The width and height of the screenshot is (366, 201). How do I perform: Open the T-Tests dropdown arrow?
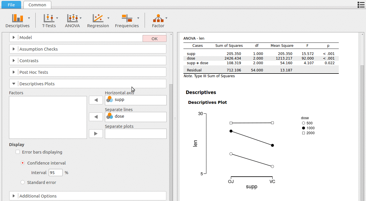tap(57, 18)
